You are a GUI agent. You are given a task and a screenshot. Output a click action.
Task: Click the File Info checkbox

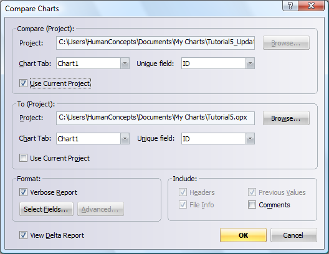183,205
